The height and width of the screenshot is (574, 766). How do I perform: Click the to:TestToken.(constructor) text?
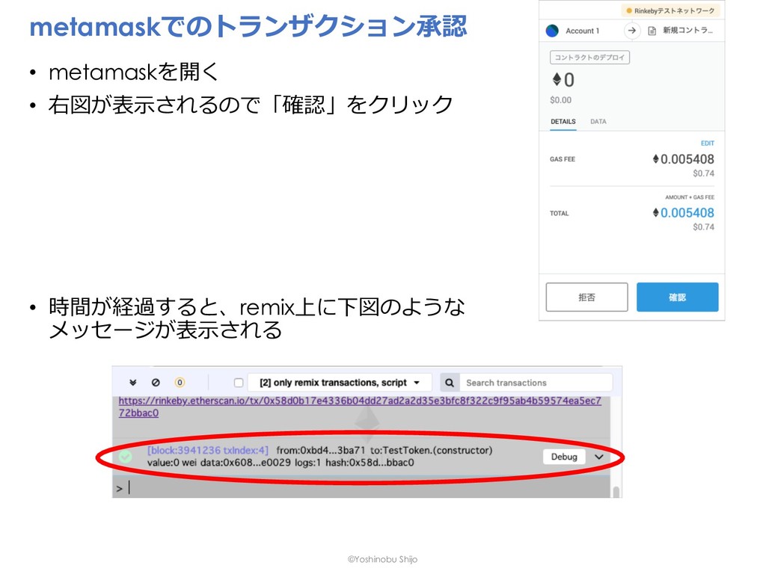pyautogui.click(x=432, y=450)
